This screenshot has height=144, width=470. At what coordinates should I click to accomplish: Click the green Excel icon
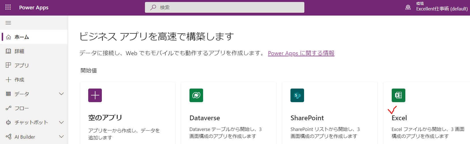[399, 95]
